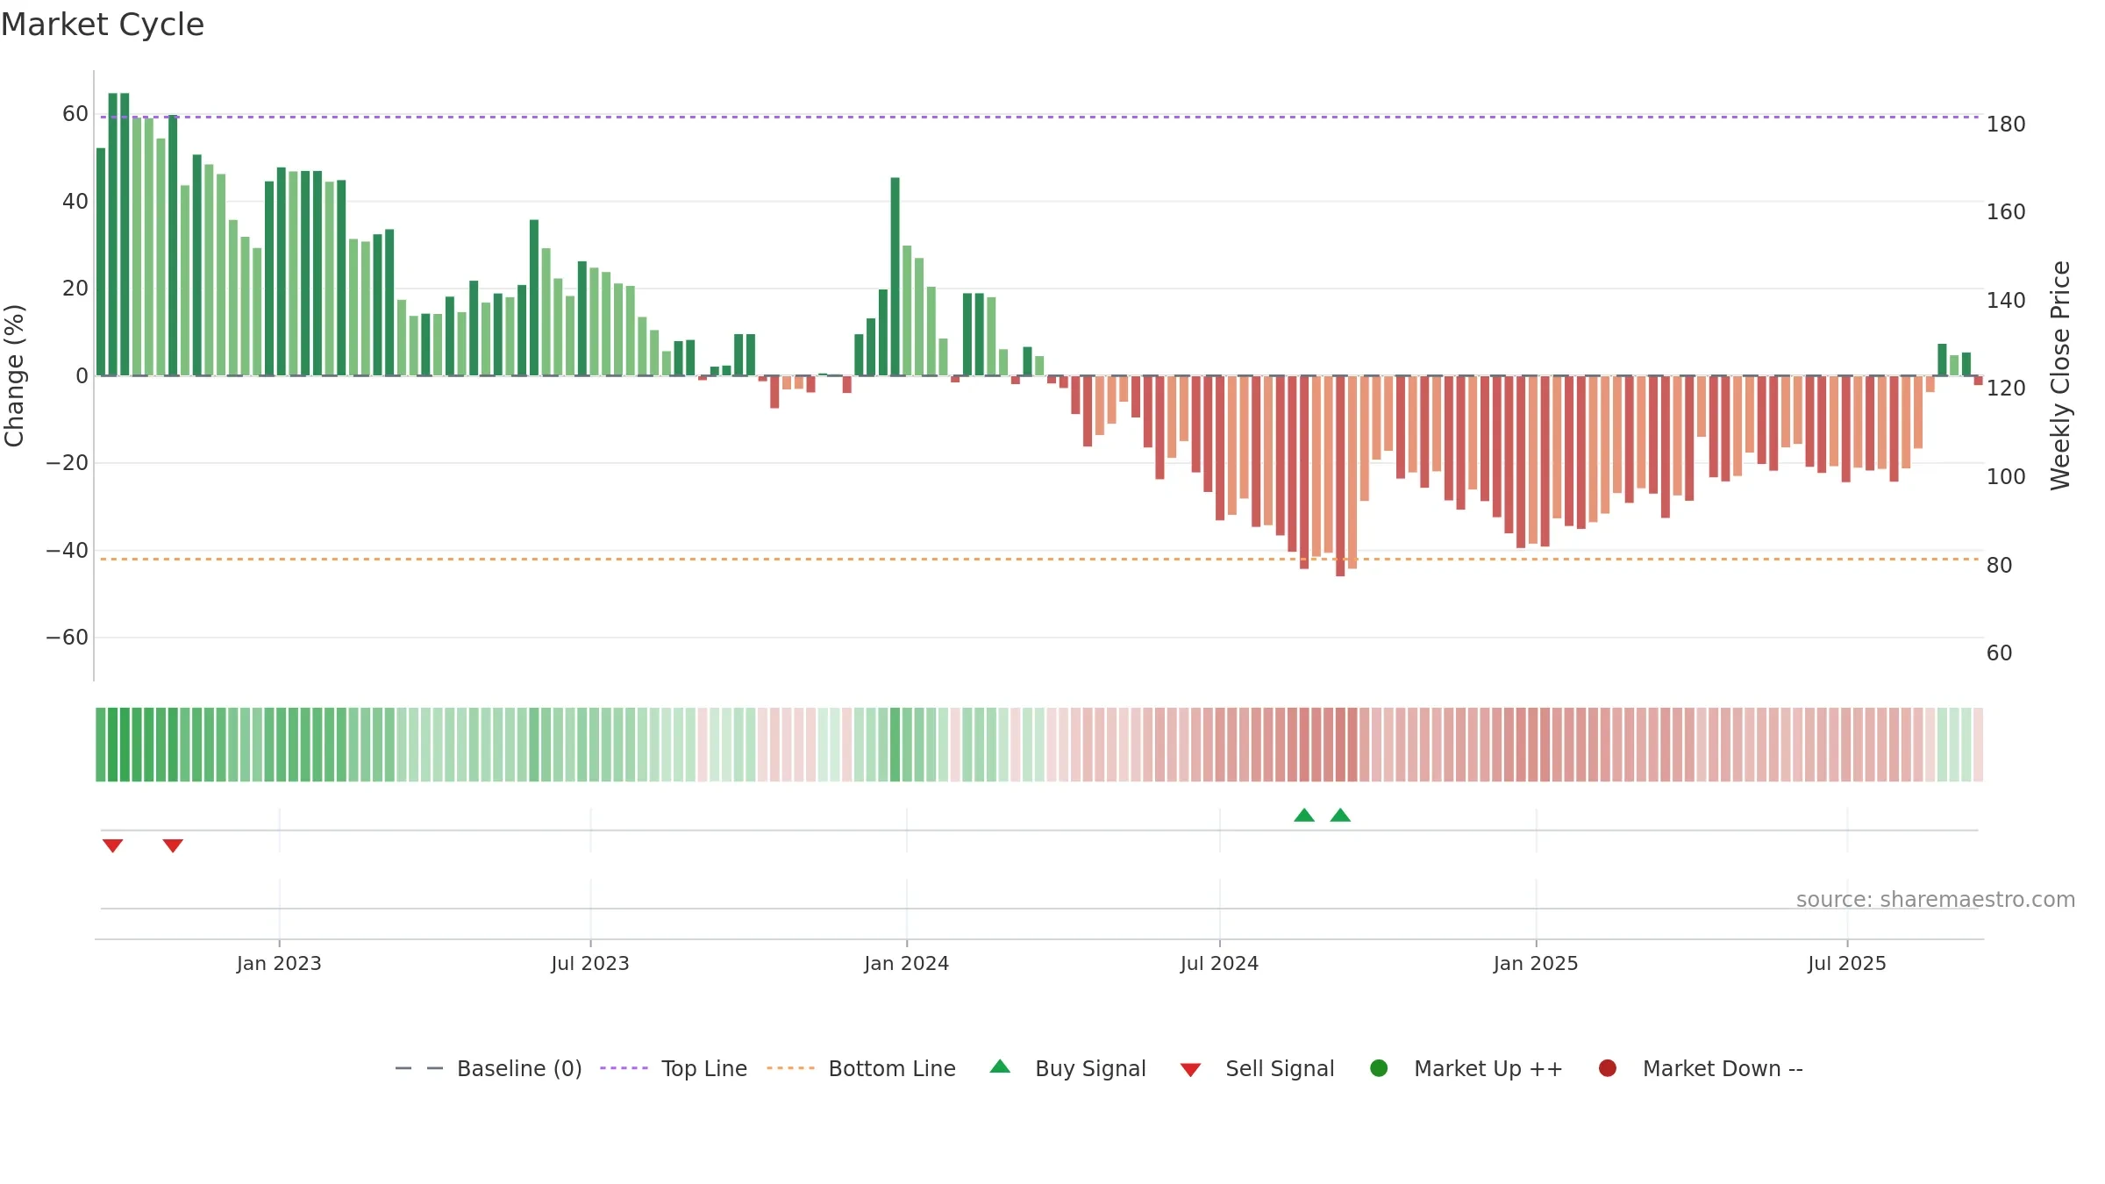Click the 140 right-axis price label
The height and width of the screenshot is (1184, 2105).
pos(2006,301)
